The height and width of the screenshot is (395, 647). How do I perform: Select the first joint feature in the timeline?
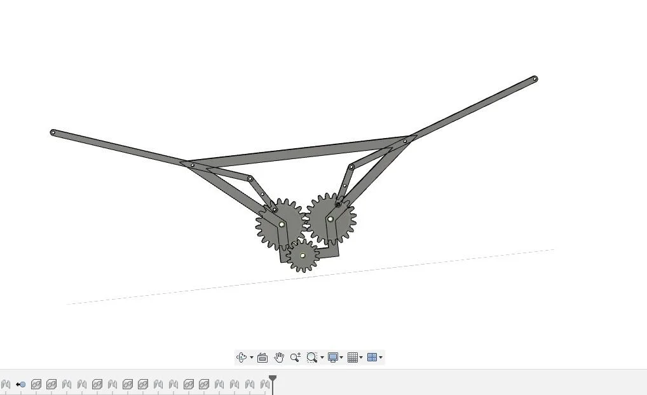(x=6, y=384)
